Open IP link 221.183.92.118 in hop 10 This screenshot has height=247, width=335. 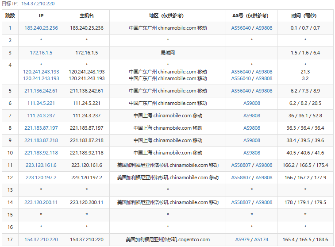pos(41,153)
